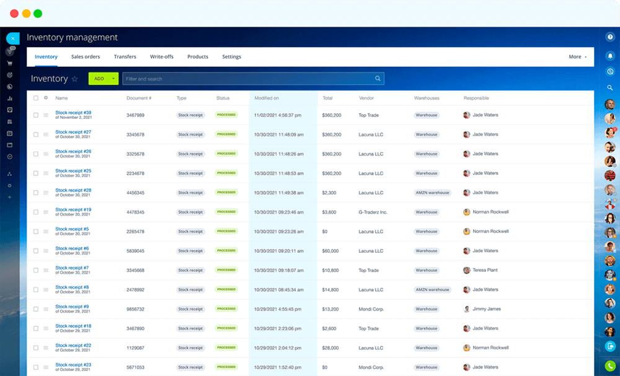
Task: Open the Stock receipt #28 link
Action: point(73,190)
